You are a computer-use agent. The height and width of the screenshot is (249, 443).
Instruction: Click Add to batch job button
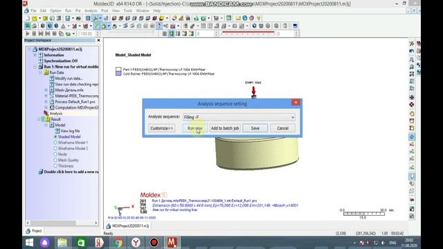tap(225, 128)
